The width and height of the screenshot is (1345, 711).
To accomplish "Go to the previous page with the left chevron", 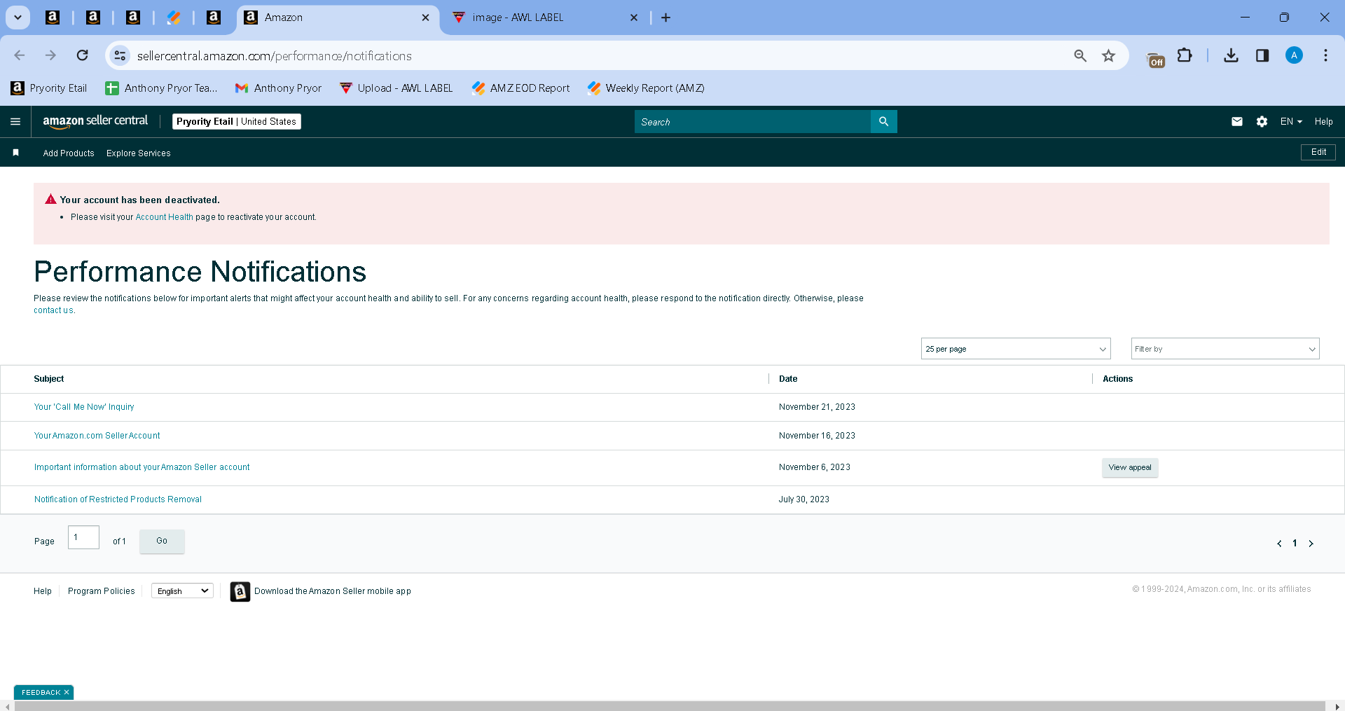I will pyautogui.click(x=1279, y=544).
